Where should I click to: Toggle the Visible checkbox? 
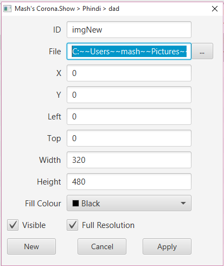point(12,225)
